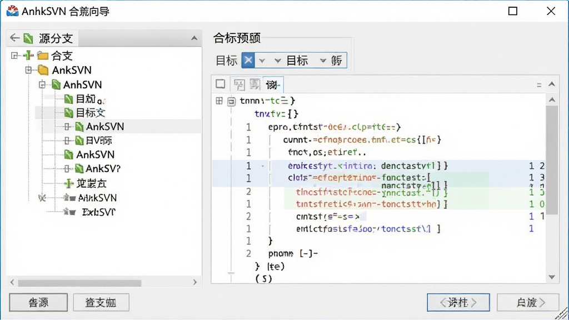
Task: Click the yellow AnkSVN folder icon
Action: pos(43,70)
